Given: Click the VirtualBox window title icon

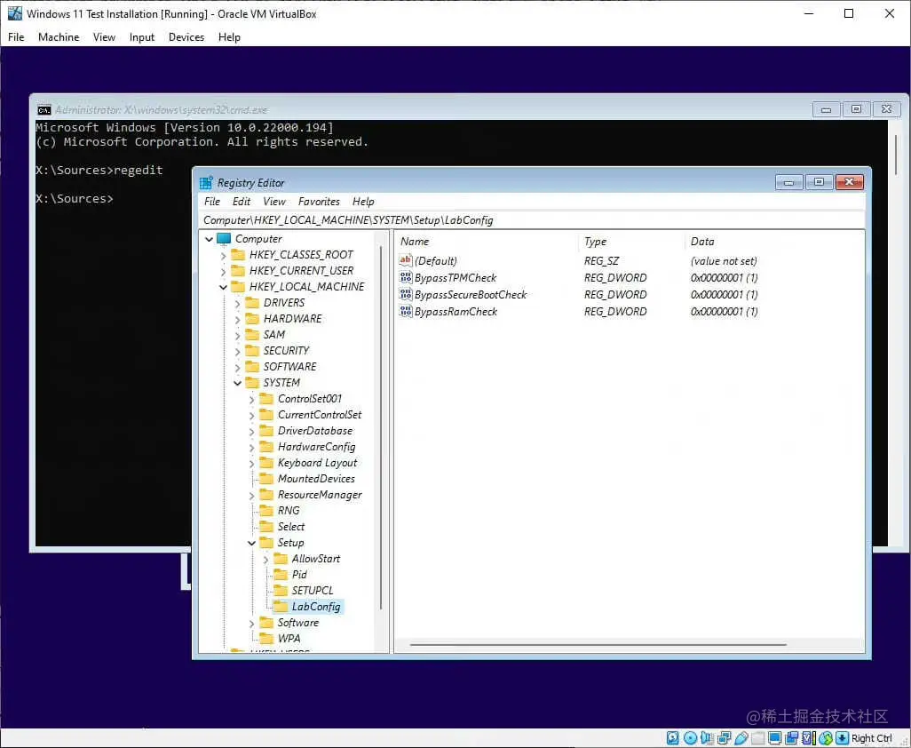Looking at the screenshot, I should (14, 13).
